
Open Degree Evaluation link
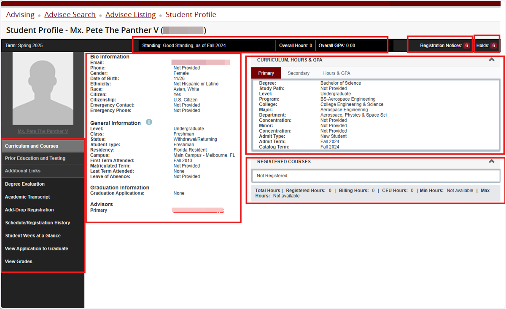25,184
